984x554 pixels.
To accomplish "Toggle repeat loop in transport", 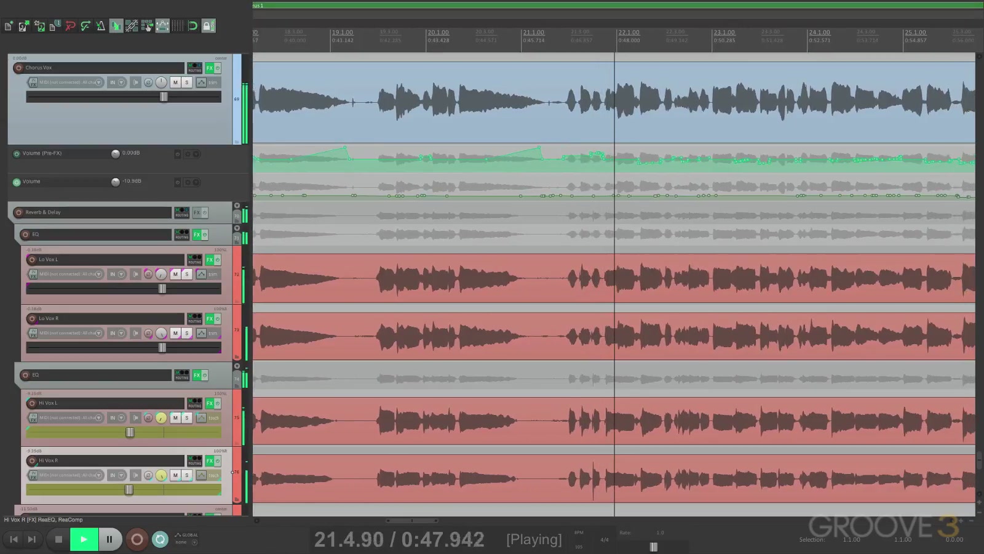I will (160, 539).
